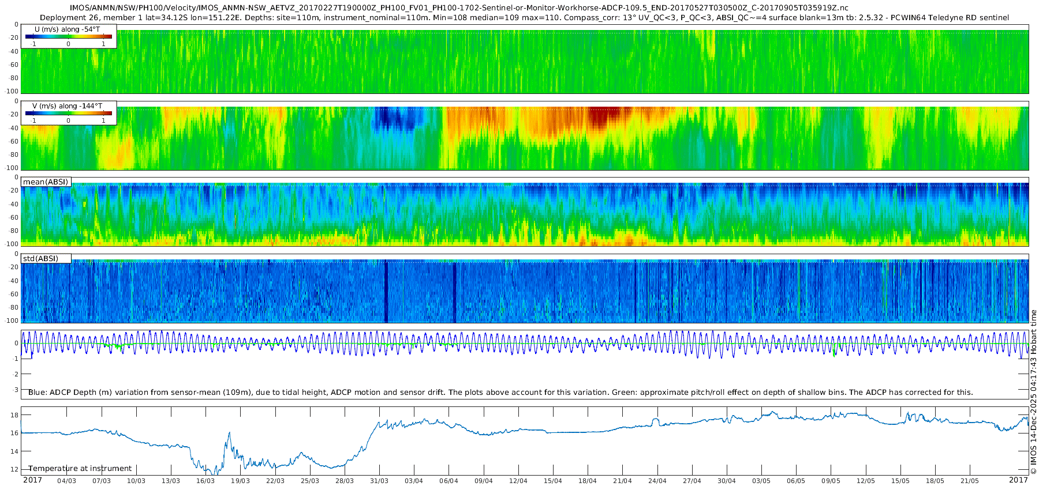Click the 09/05 date tick label
Image resolution: width=1039 pixels, height=490 pixels.
[x=831, y=481]
